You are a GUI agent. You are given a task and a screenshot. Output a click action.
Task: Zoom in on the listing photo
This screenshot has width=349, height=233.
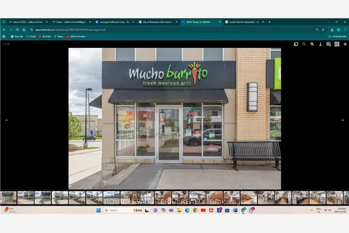click(312, 44)
